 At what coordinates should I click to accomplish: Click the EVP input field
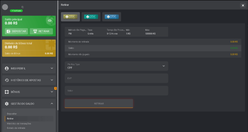[x=116, y=78]
